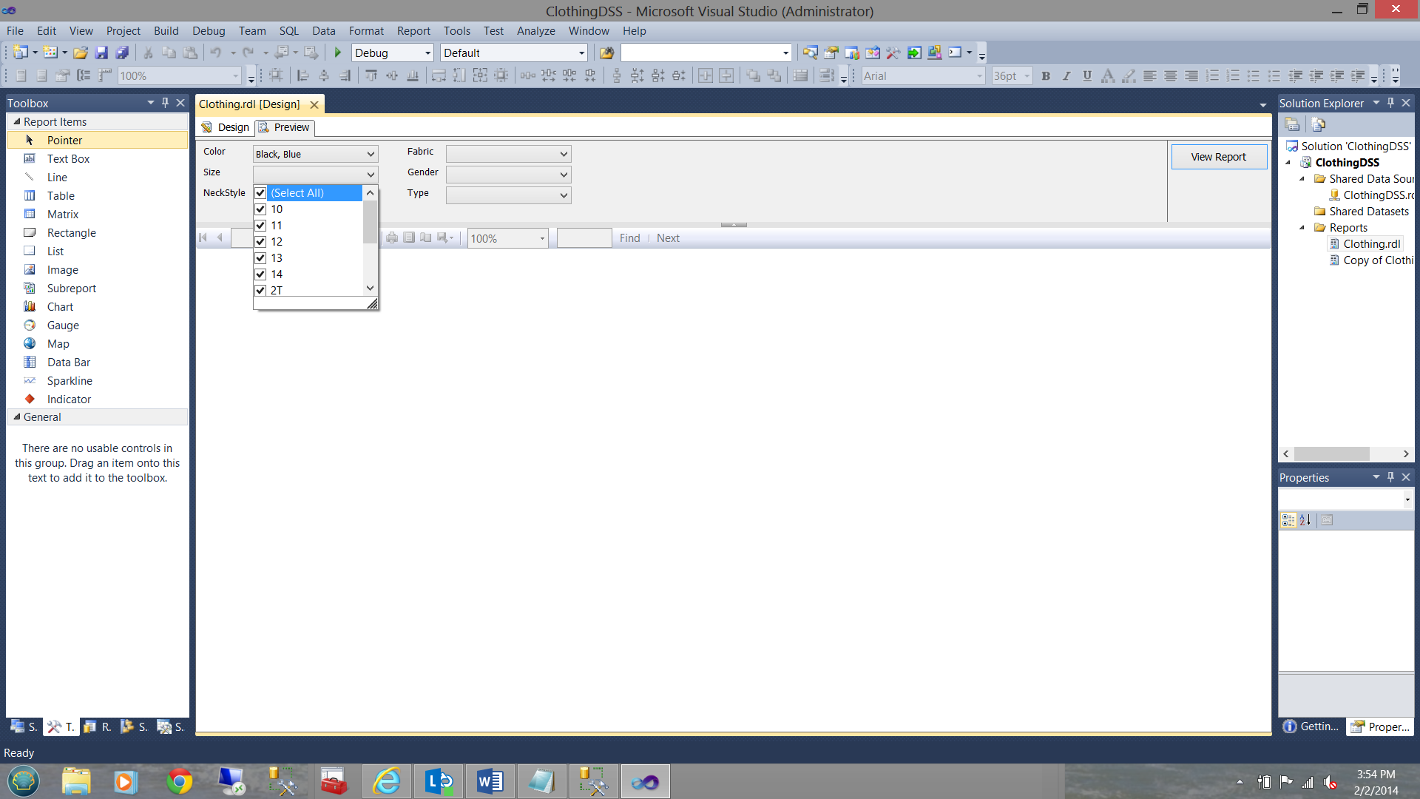Click the Start Debugging play icon
Image resolution: width=1420 pixels, height=799 pixels.
(338, 53)
